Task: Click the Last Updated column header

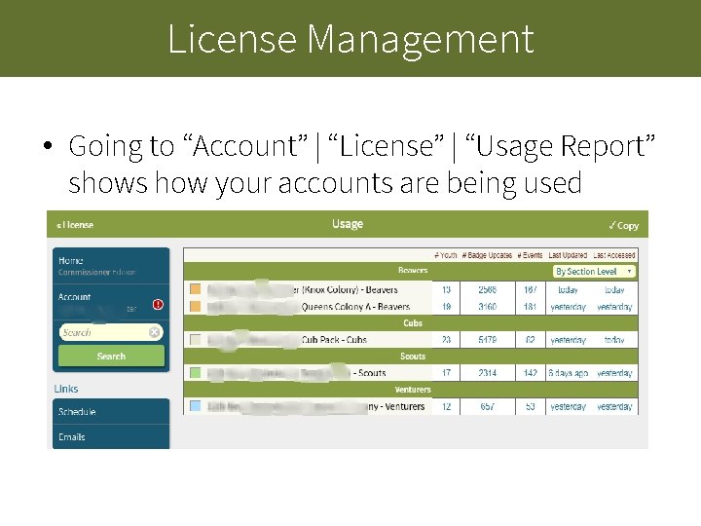Action: pos(568,255)
